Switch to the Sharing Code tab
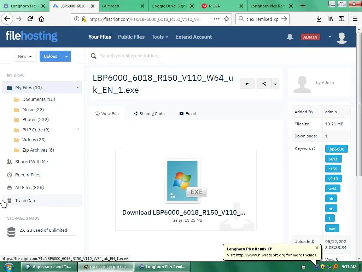362x272 pixels. point(149,114)
